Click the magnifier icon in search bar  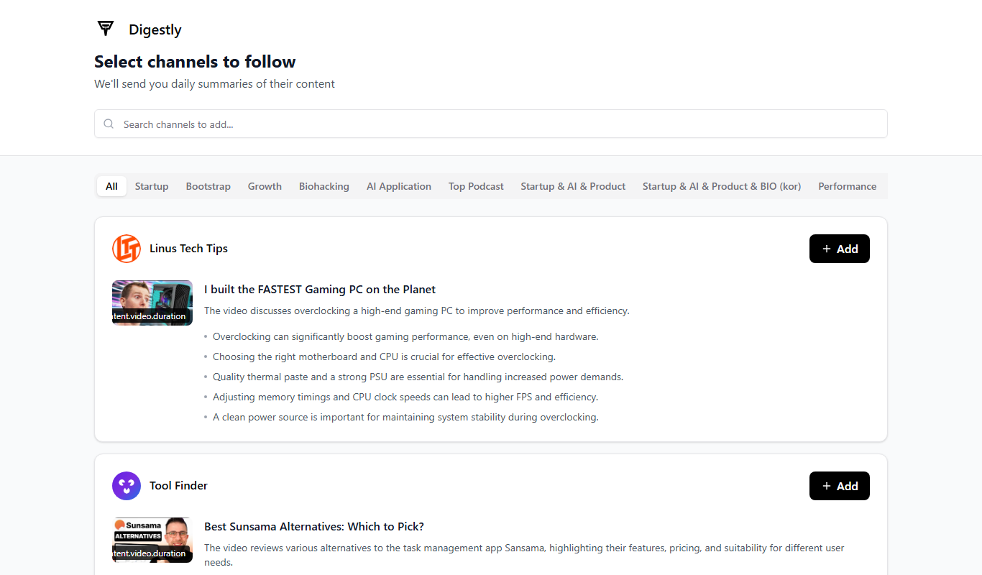(x=109, y=124)
